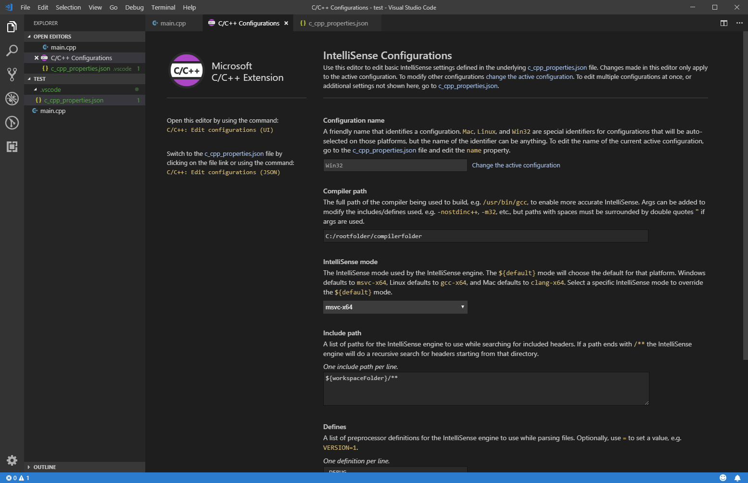
Task: Select the Compiler path input box
Action: pos(485,236)
